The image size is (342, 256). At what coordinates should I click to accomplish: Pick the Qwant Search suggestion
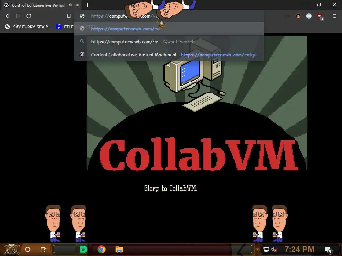169,42
